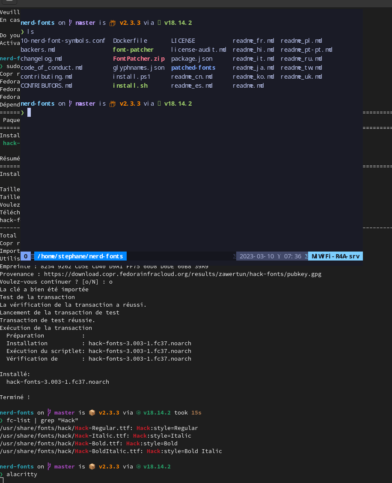Click the git branch icon in the 'took 15s' prompt
The height and width of the screenshot is (483, 392).
pos(49,412)
